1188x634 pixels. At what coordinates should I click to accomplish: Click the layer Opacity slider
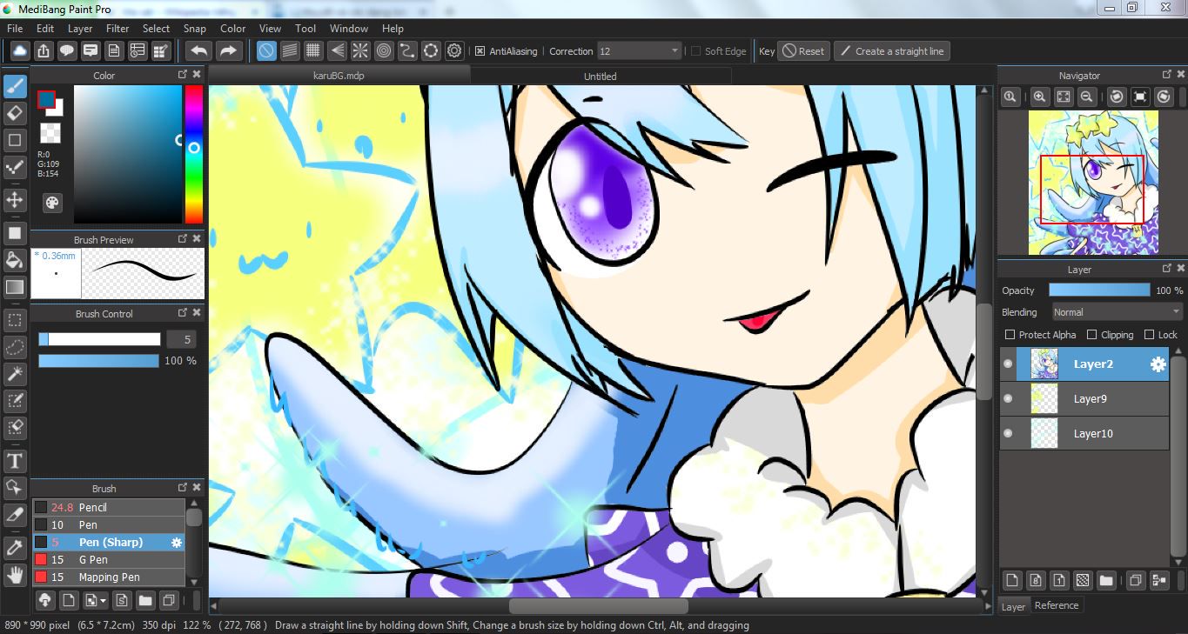[1099, 290]
